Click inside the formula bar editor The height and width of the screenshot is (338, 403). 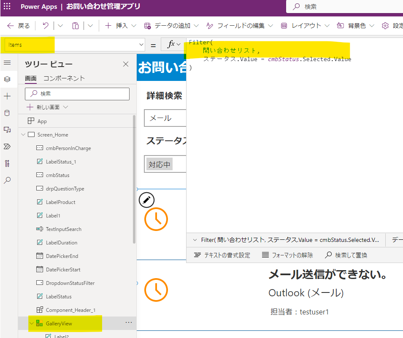(295, 136)
